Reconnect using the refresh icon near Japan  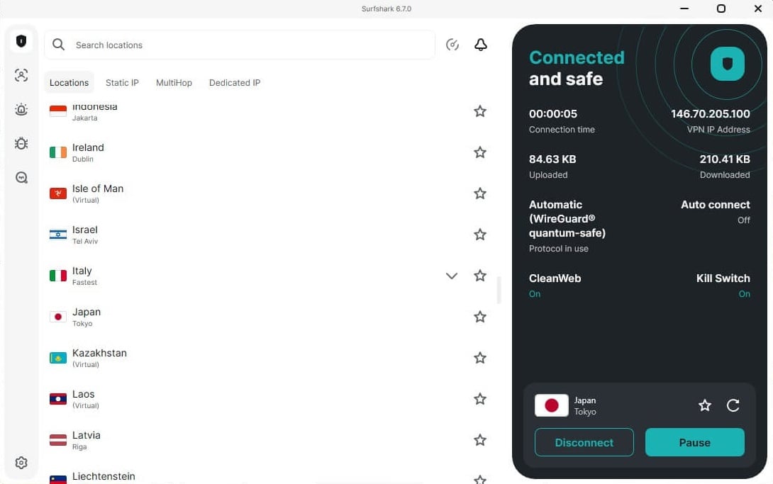(733, 405)
